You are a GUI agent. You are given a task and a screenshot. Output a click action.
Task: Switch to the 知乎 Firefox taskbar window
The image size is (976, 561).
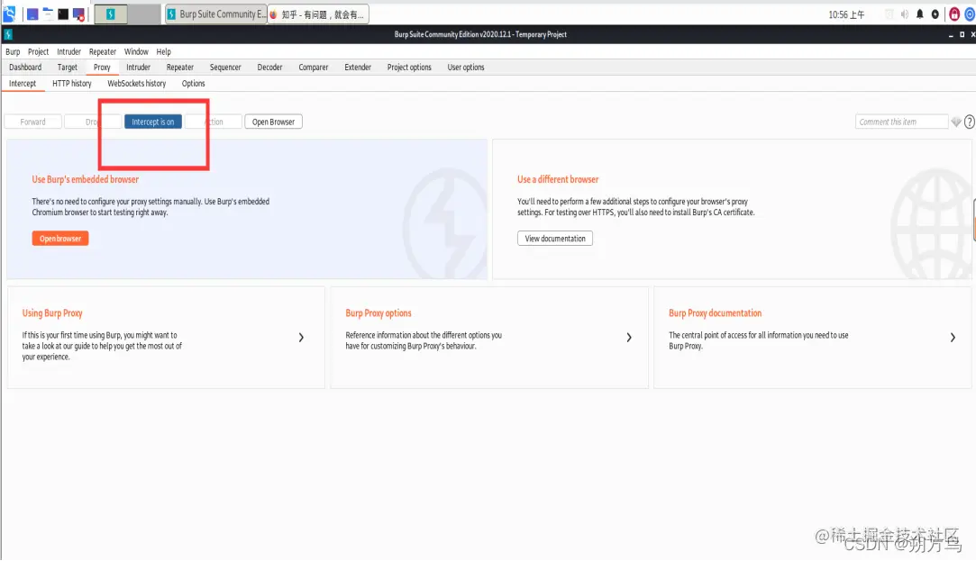[318, 14]
